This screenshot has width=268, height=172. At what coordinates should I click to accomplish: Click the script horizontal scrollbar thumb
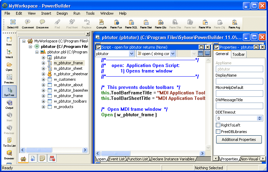point(116,153)
